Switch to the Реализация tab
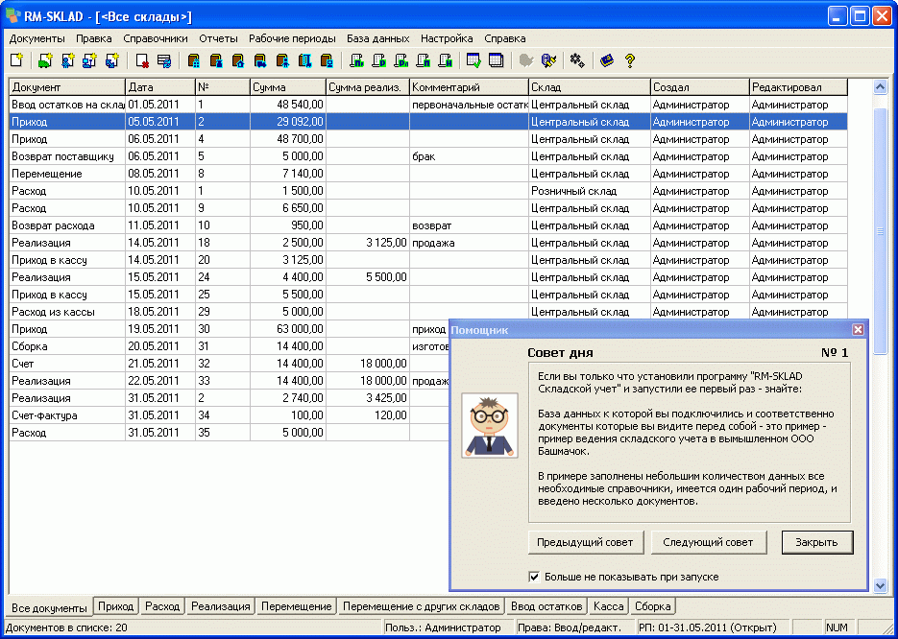The width and height of the screenshot is (898, 639). (x=221, y=606)
